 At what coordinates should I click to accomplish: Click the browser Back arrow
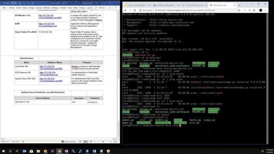125,10
